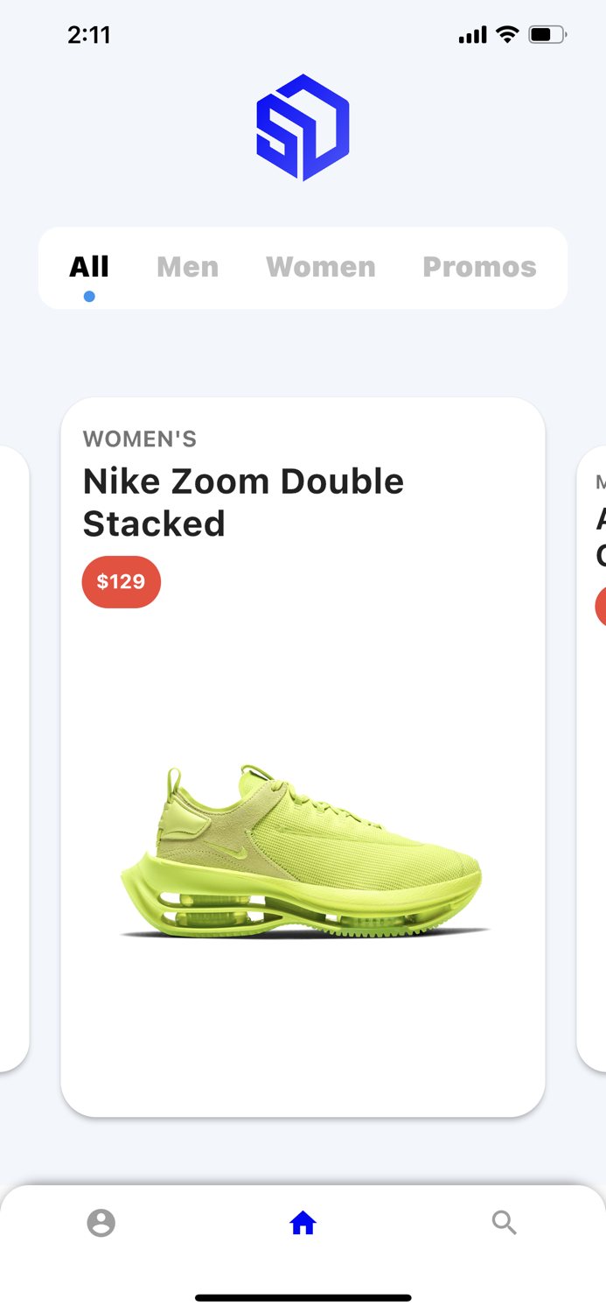Tap the blue dot under All
606x1313 pixels.
point(89,297)
